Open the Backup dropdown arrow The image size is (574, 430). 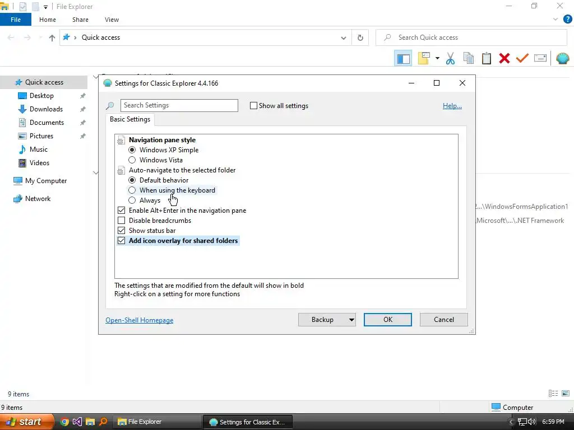click(351, 320)
